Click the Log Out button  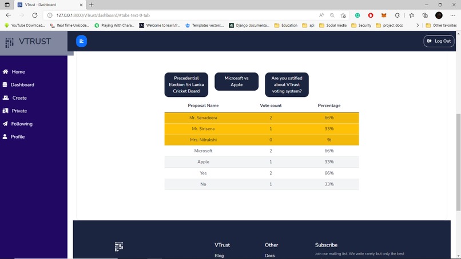(x=439, y=41)
